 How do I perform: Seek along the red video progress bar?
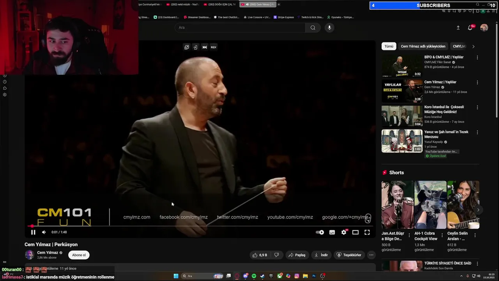point(201,226)
